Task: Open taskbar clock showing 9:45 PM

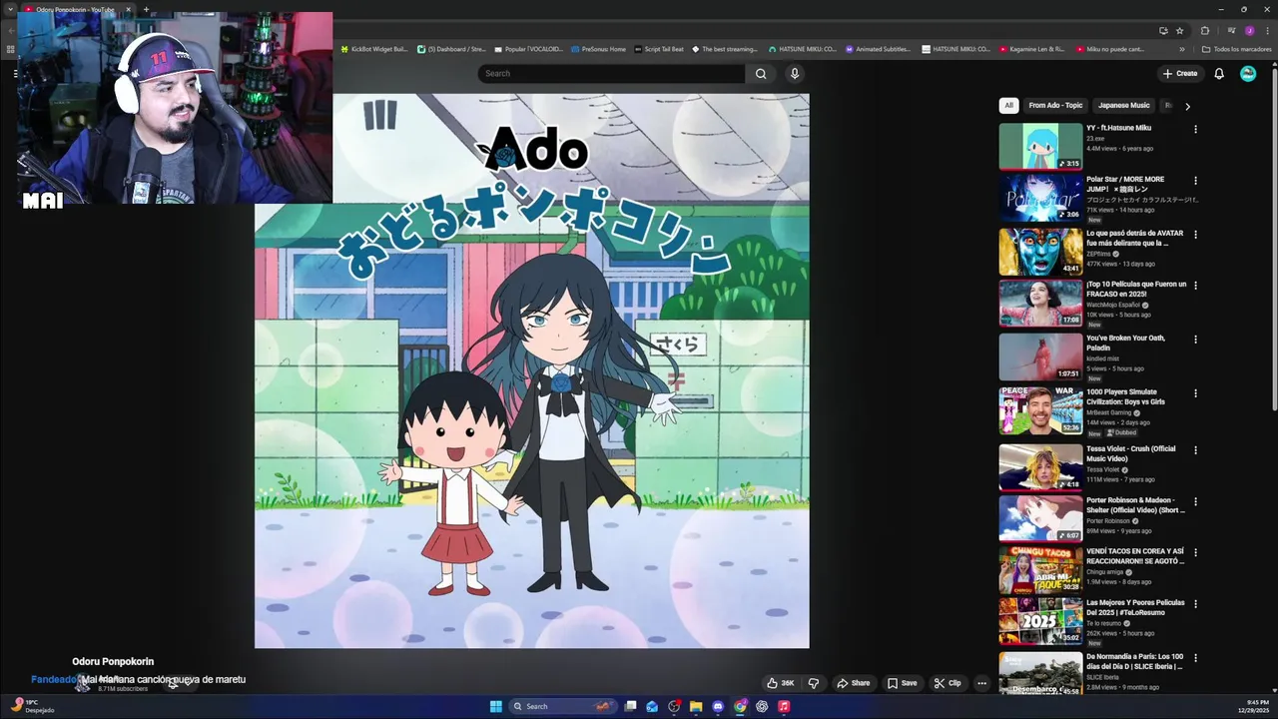Action: 1256,706
